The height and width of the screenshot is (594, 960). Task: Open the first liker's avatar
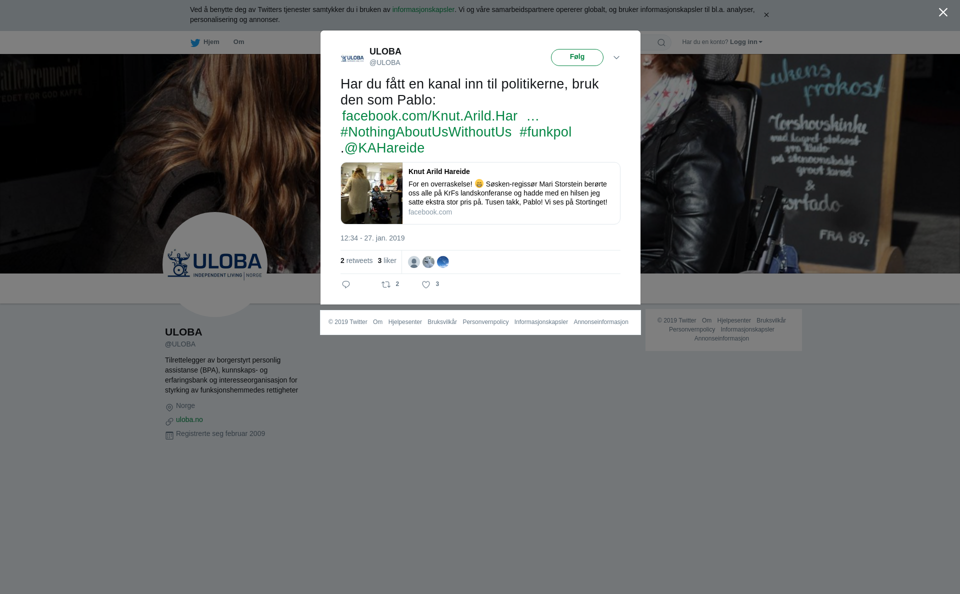(x=414, y=262)
